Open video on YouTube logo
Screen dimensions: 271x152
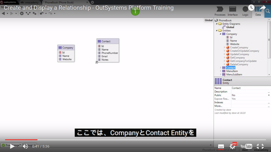click(246, 146)
